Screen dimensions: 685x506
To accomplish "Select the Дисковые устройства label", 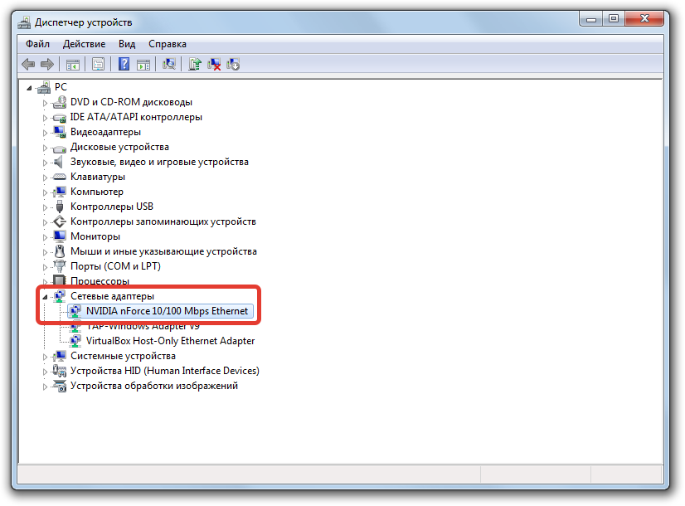I will click(119, 147).
